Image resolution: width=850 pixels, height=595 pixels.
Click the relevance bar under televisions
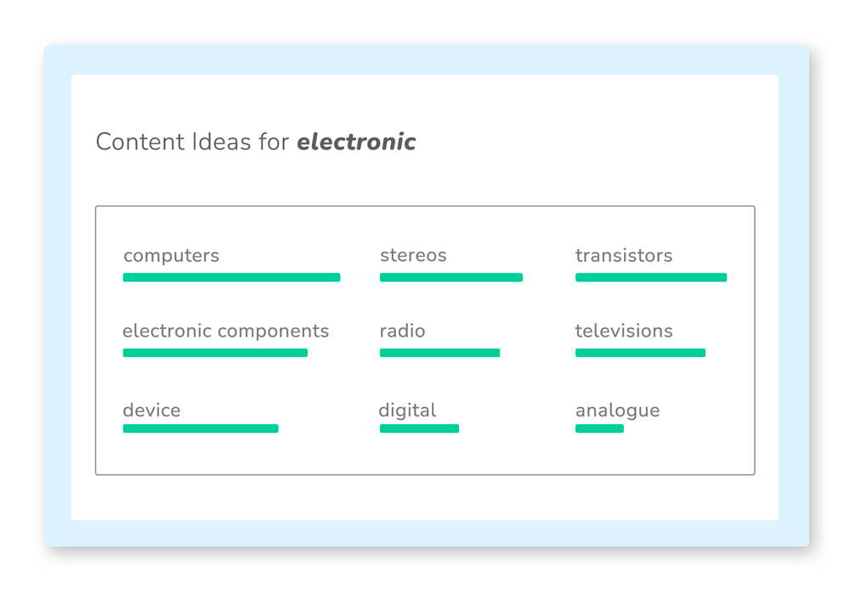640,353
